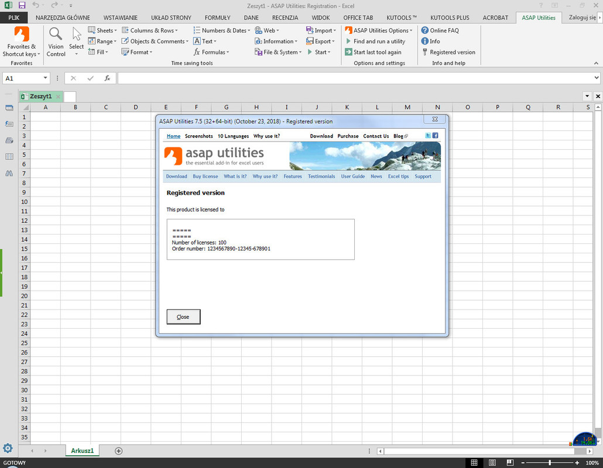This screenshot has height=468, width=603.
Task: Switch to the KUTOOLS PLUS tab
Action: [450, 18]
